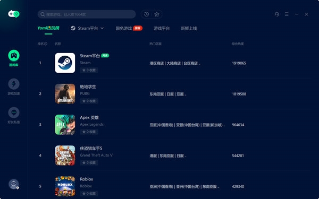Expand the Steam平台 dropdown chevron
The width and height of the screenshot is (319, 199).
click(102, 28)
